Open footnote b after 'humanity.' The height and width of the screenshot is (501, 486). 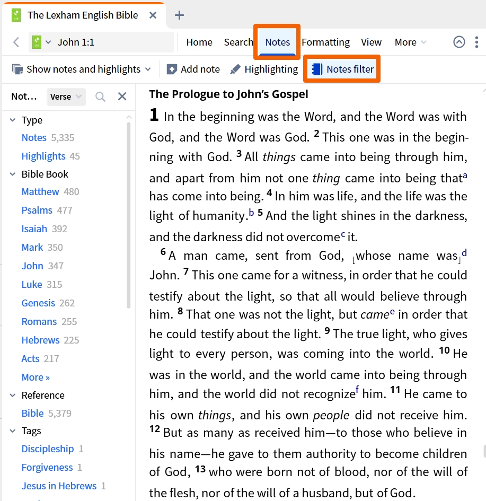click(x=251, y=213)
